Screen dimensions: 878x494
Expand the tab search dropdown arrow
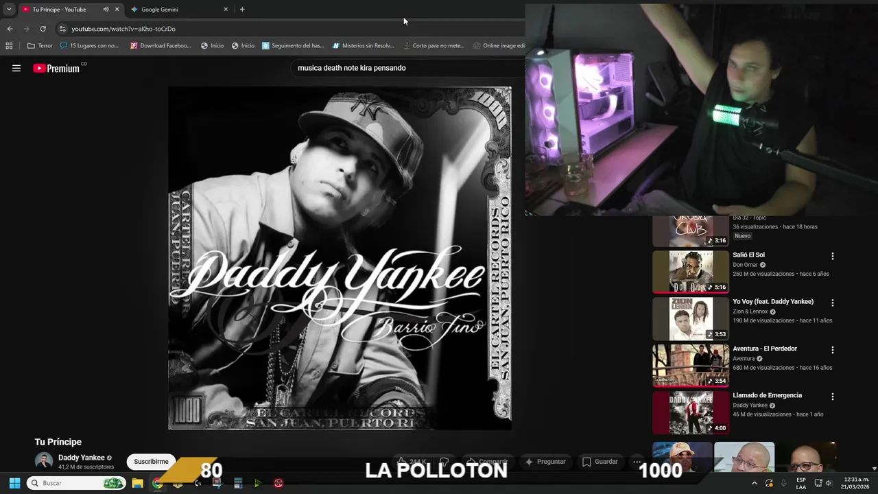click(x=9, y=10)
